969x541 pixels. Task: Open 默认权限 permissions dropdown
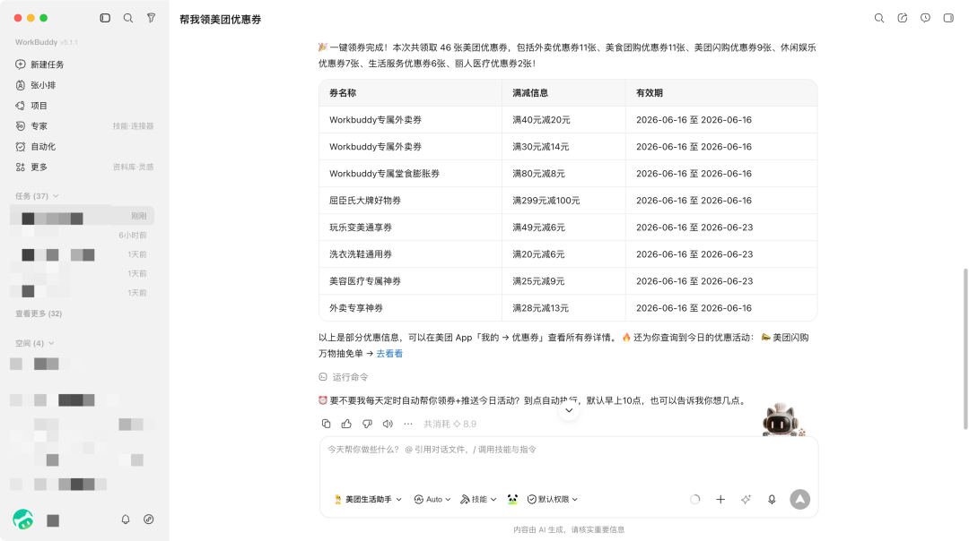pyautogui.click(x=553, y=499)
